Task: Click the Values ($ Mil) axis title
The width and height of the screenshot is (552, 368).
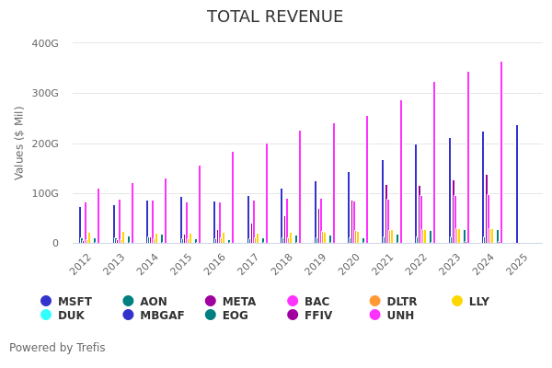Action: coord(19,143)
